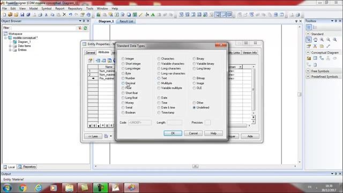Viewport: 343px width, 193px height.
Task: Open the Object Browser panel options arrow
Action: coord(80,21)
